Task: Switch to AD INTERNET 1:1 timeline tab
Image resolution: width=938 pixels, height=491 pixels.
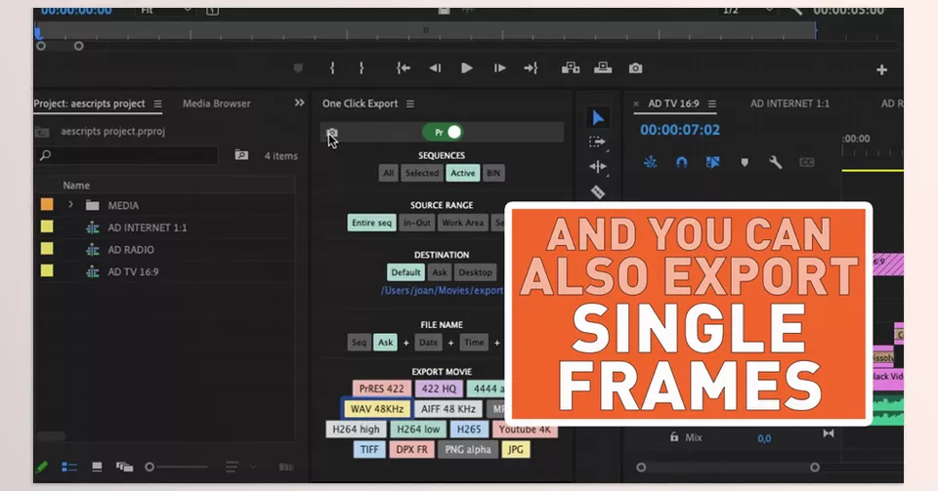Action: click(789, 103)
